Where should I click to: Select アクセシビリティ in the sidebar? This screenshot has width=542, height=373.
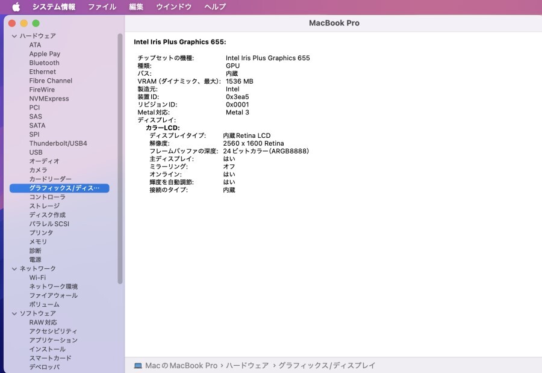(53, 331)
